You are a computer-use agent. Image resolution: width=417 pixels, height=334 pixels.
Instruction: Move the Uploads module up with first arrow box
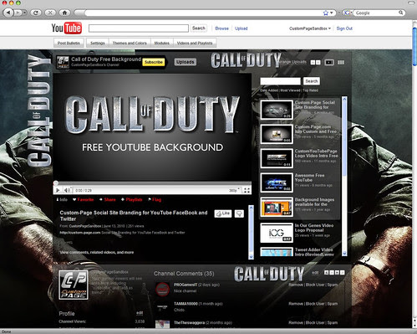(x=313, y=63)
